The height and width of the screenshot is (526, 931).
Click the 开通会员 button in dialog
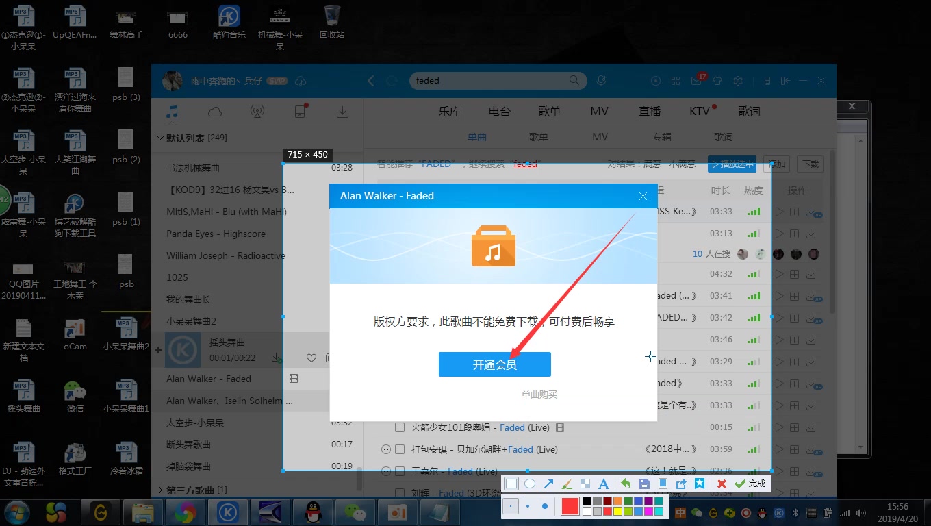click(x=495, y=364)
